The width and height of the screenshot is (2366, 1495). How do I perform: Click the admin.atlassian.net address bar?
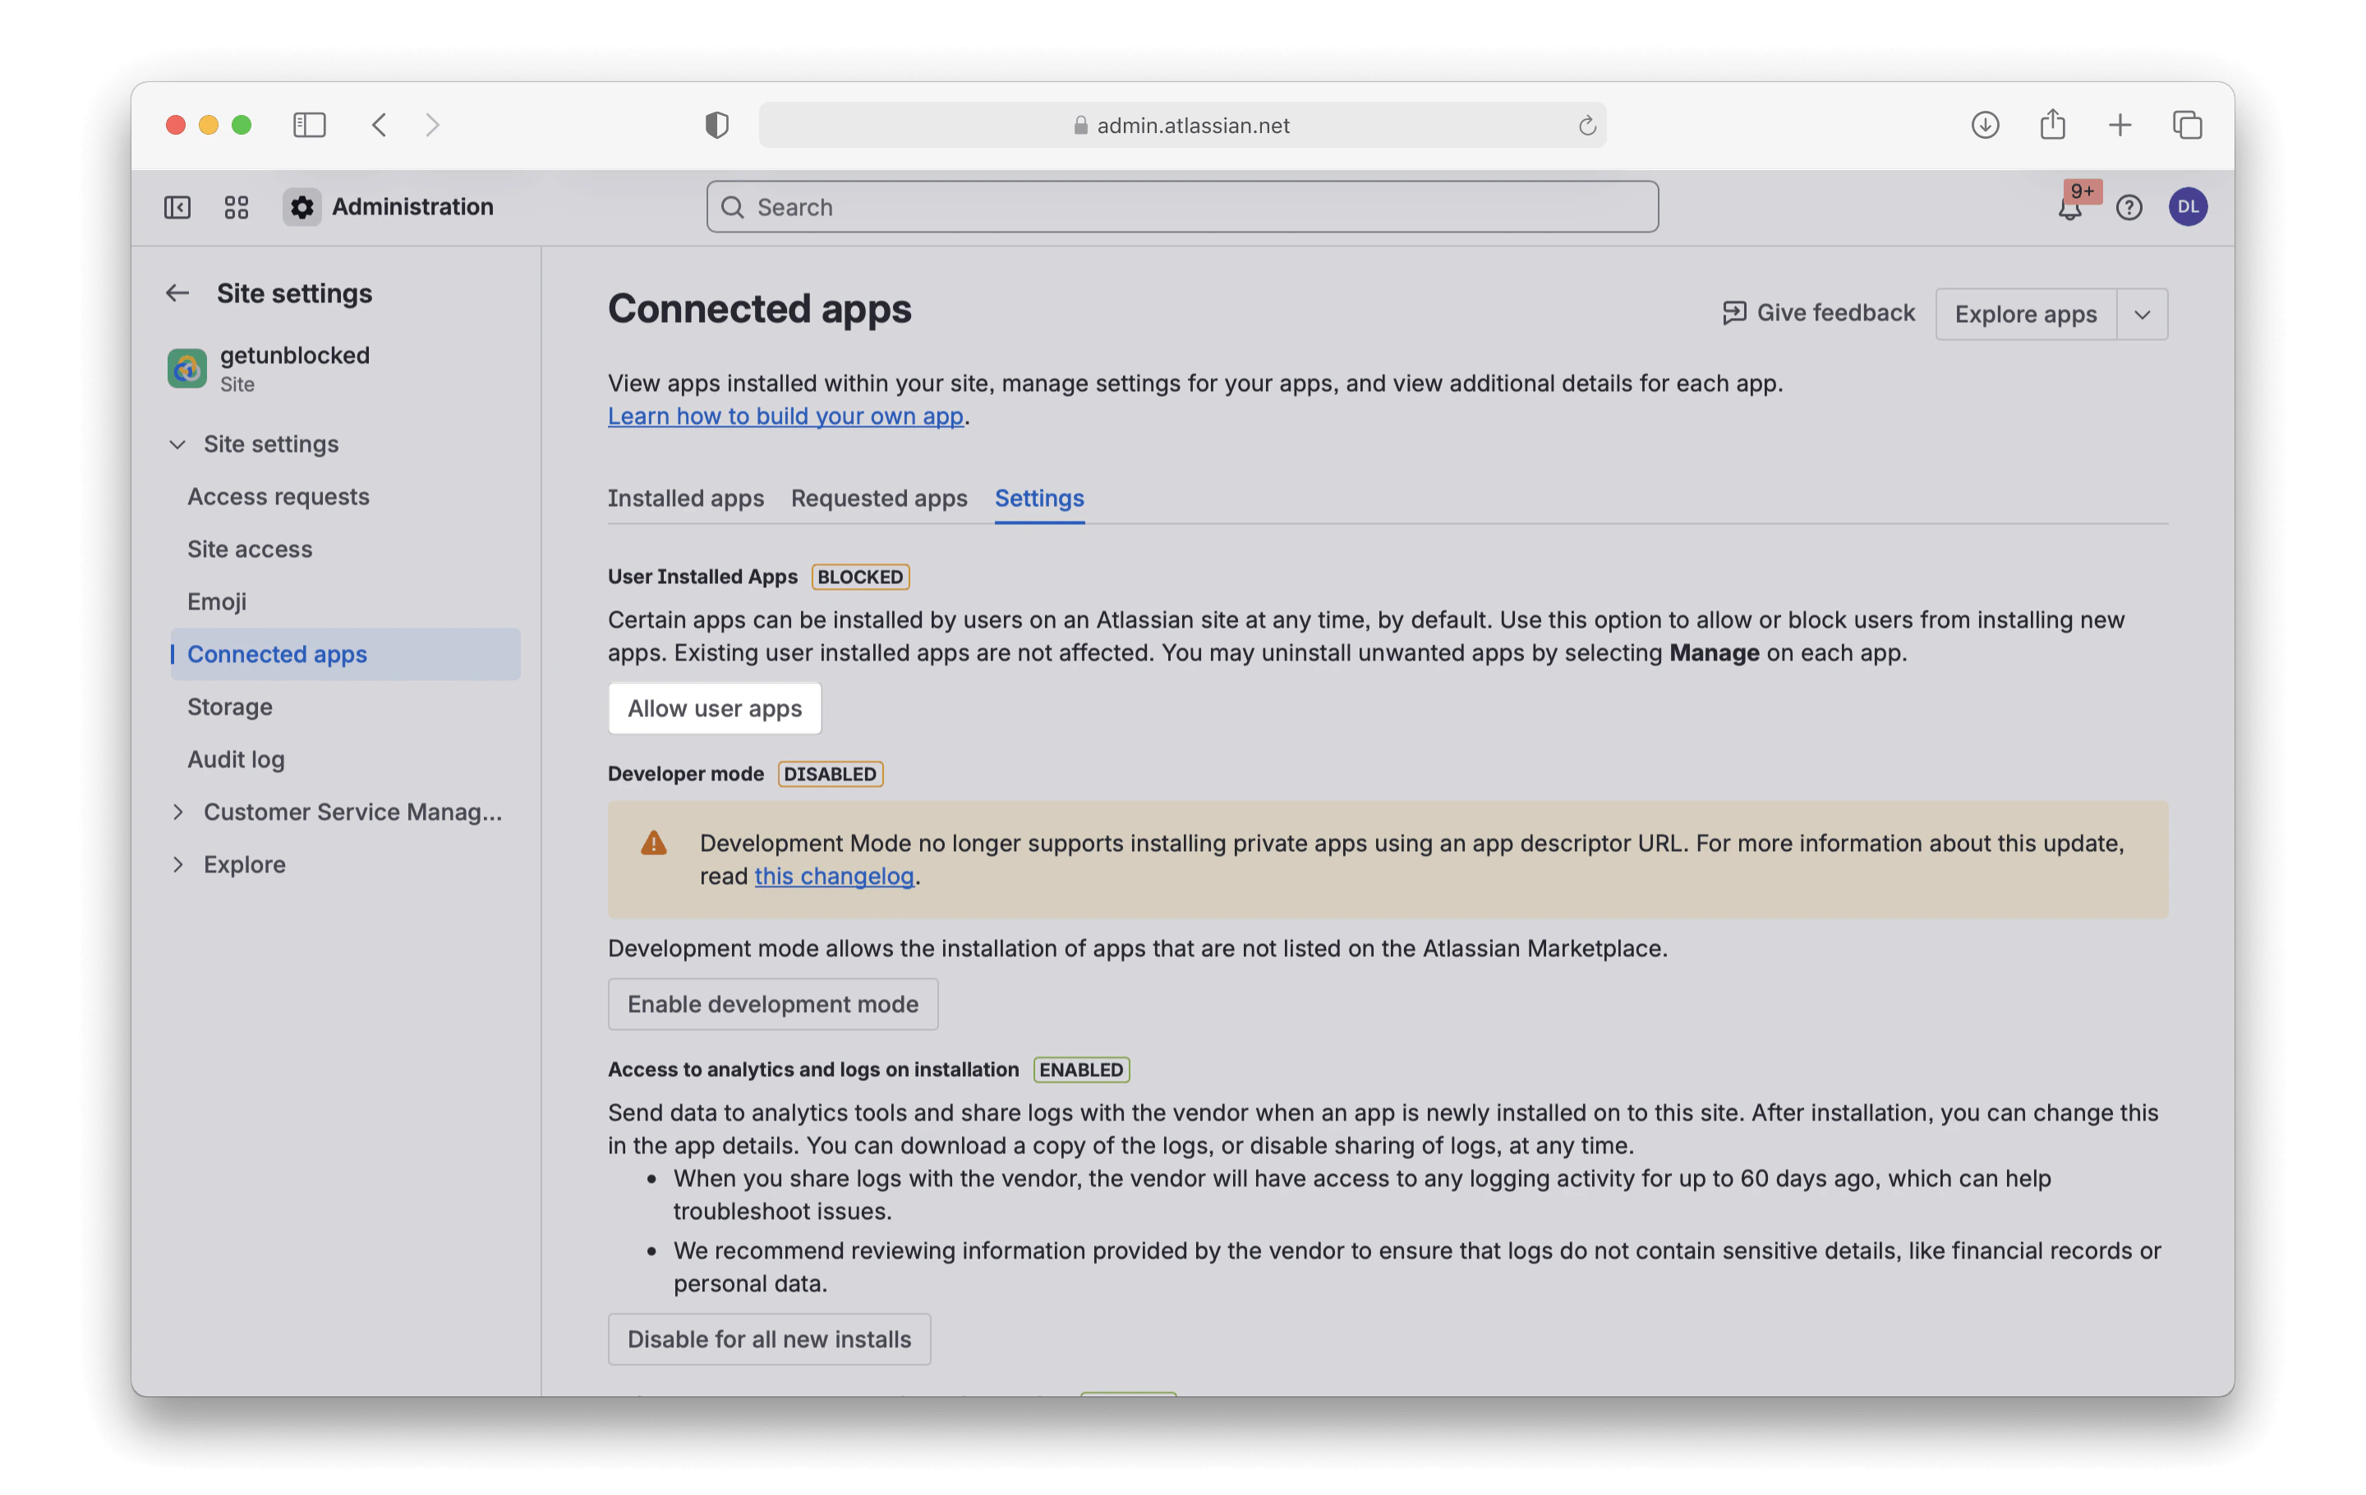coord(1182,125)
